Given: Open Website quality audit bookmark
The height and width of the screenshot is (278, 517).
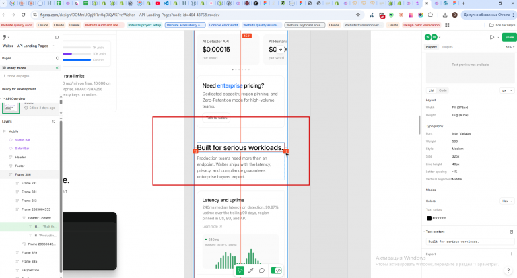Looking at the screenshot, I should click(x=17, y=25).
